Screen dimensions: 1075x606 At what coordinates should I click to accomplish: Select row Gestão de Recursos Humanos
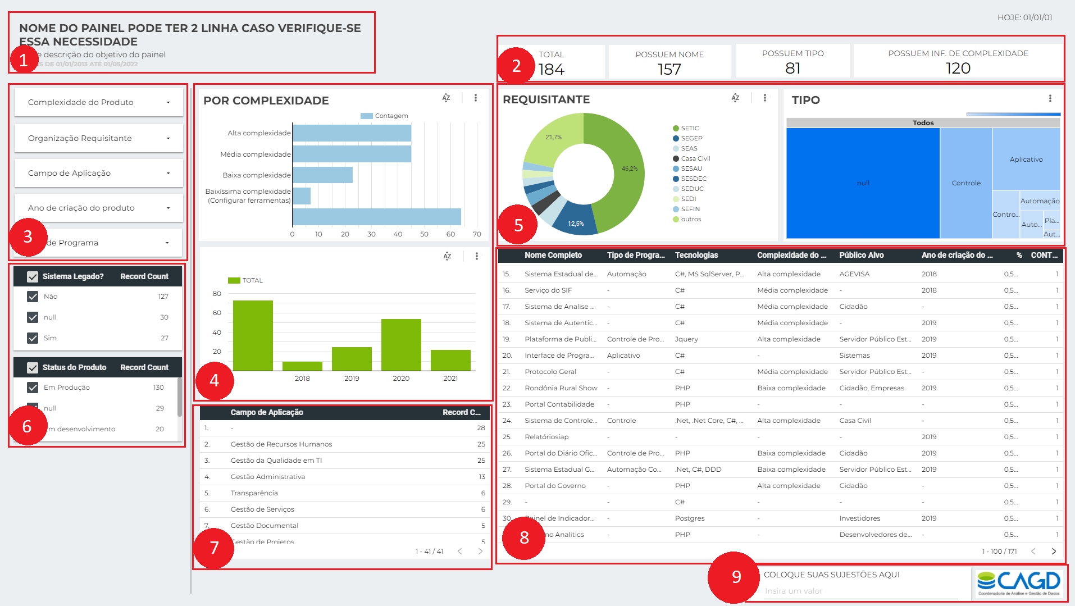click(x=345, y=444)
